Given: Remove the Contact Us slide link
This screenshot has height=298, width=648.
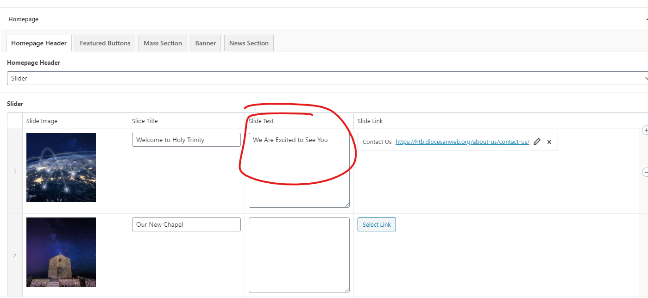Looking at the screenshot, I should (549, 142).
